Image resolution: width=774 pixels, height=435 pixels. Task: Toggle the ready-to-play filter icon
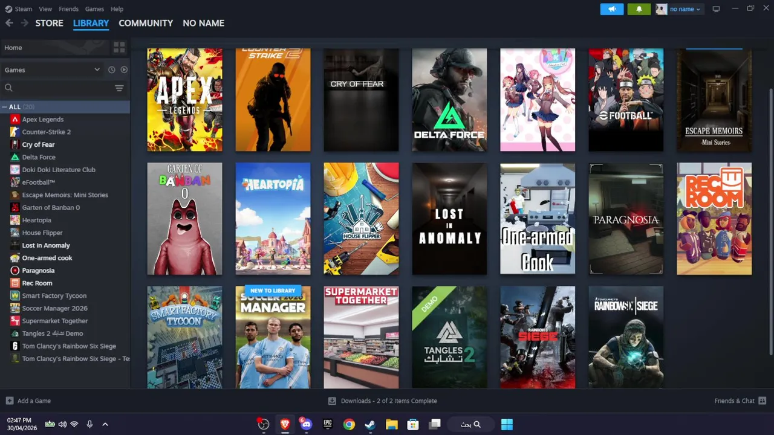coord(124,69)
